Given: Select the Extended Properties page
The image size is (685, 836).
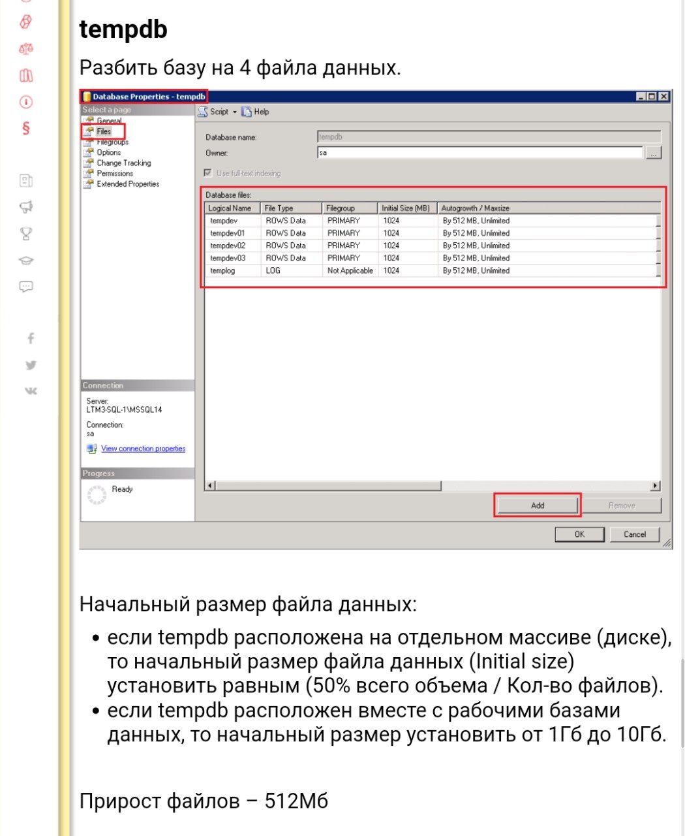Looking at the screenshot, I should point(128,184).
